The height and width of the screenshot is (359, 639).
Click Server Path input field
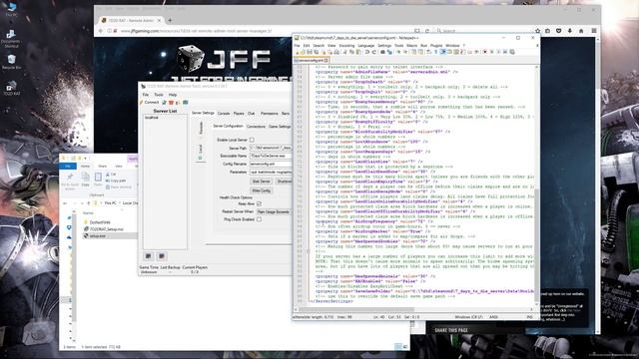(271, 148)
